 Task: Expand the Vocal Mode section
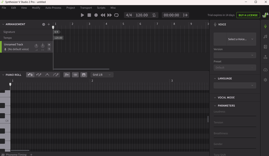215,97
